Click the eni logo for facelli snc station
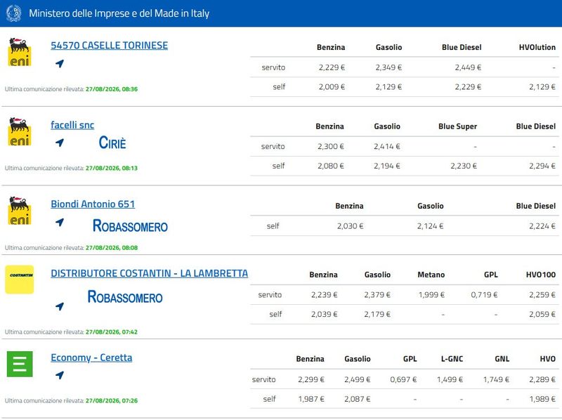Viewport: 562px width, 420px height. (x=20, y=131)
